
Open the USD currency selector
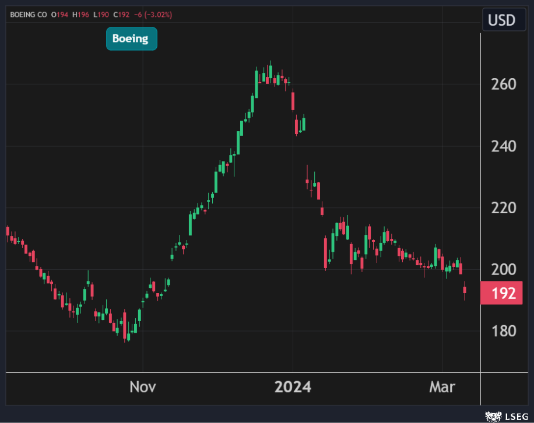(501, 20)
